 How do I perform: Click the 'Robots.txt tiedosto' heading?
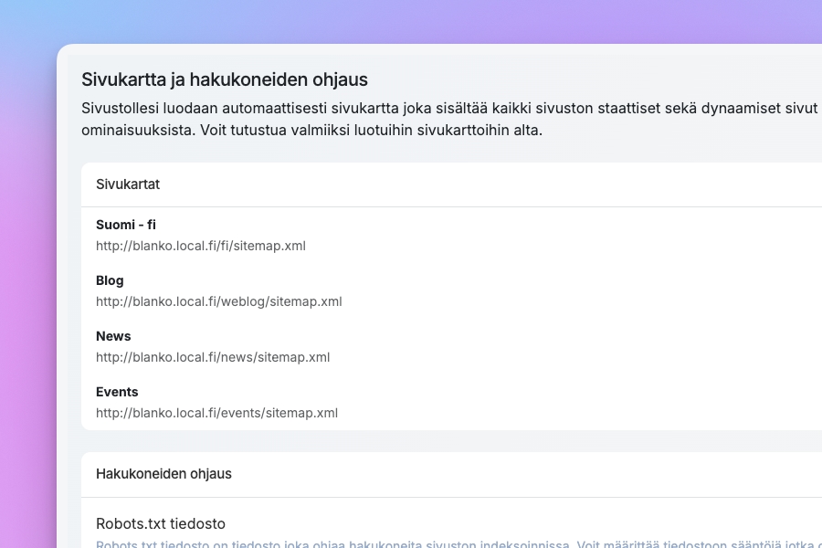click(x=161, y=523)
